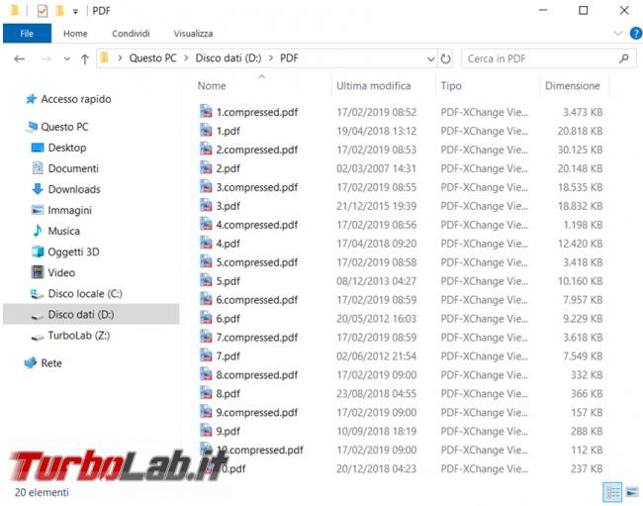The width and height of the screenshot is (643, 506).
Task: Go up one folder level arrow
Action: (85, 59)
